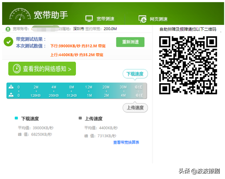225x179 pixels.
Task: Click the 上传速度 bubble label
Action: point(135,107)
